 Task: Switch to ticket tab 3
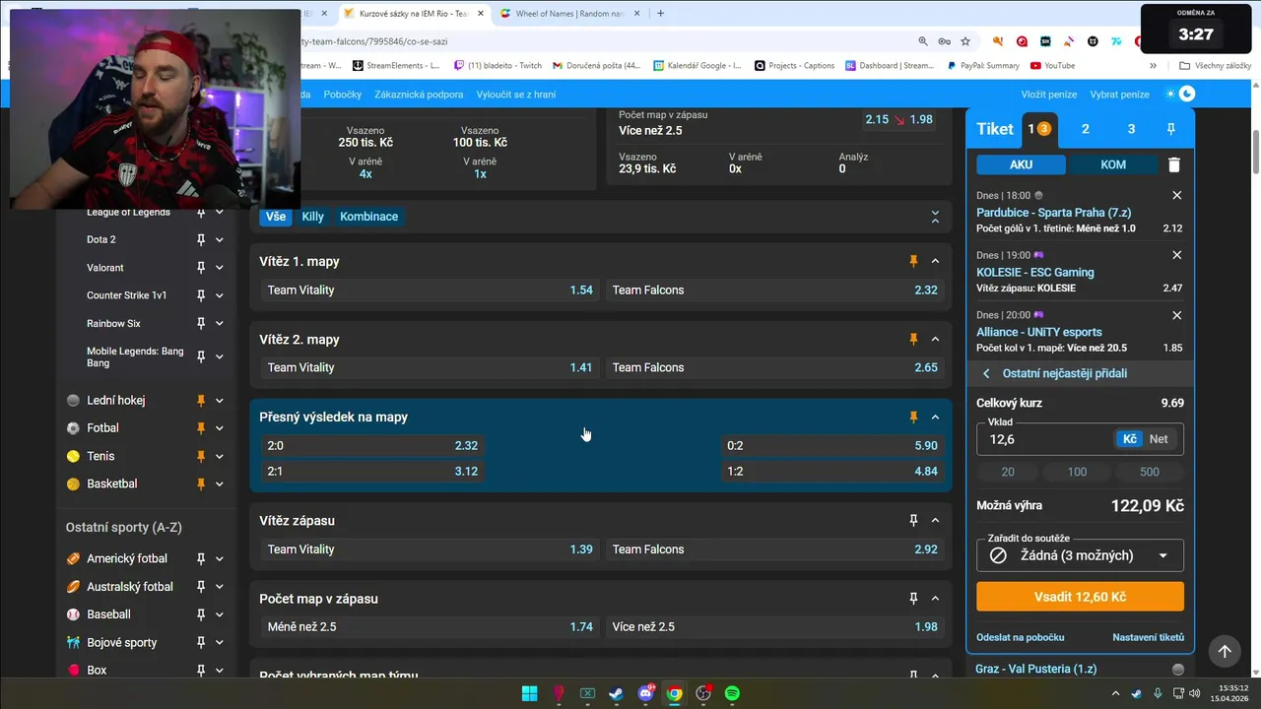coord(1131,129)
